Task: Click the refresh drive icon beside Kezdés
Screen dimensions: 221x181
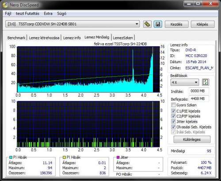Action: (147, 24)
